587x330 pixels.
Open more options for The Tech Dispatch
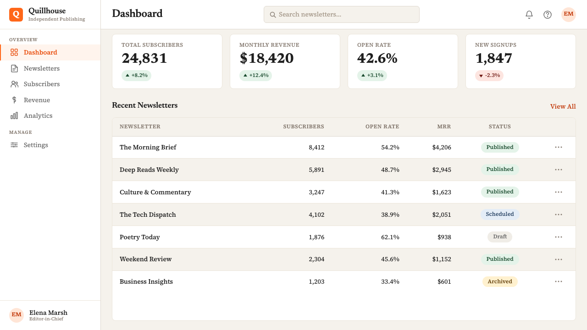click(x=559, y=214)
